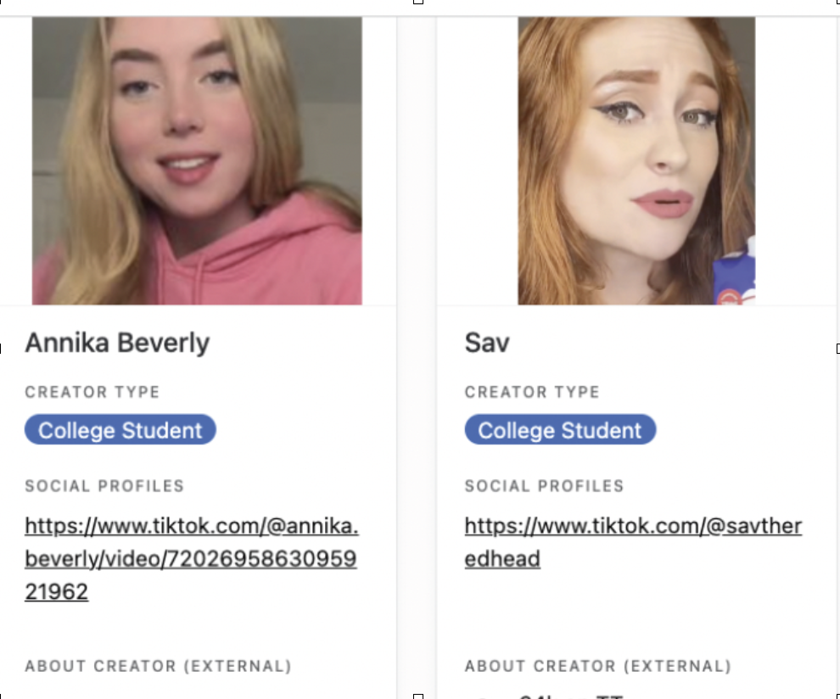Image resolution: width=840 pixels, height=699 pixels.
Task: Click Creator Type label on Annika's card
Action: (x=92, y=392)
